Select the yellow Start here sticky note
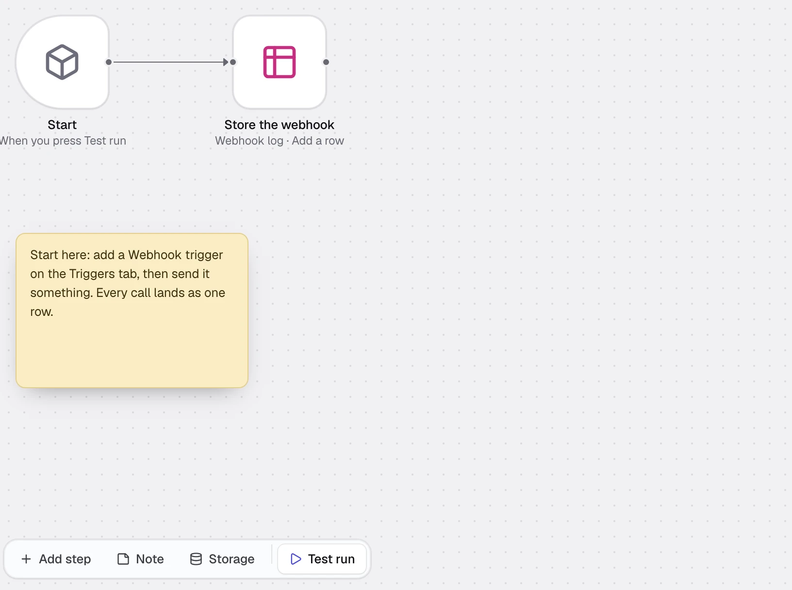This screenshot has width=792, height=590. pyautogui.click(x=132, y=311)
